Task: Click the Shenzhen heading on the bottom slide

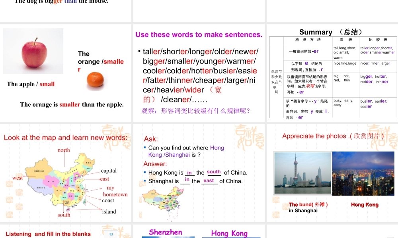Action: pyautogui.click(x=166, y=232)
